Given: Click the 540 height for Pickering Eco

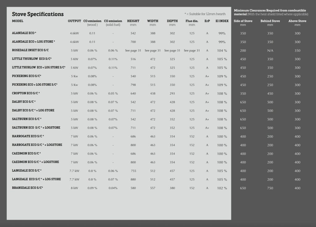Looking at the screenshot, I should point(133,76).
